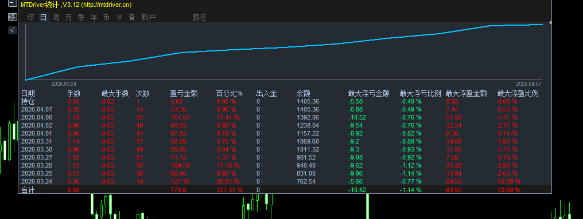Click the 最大浮亏比例 column header

[x=421, y=93]
